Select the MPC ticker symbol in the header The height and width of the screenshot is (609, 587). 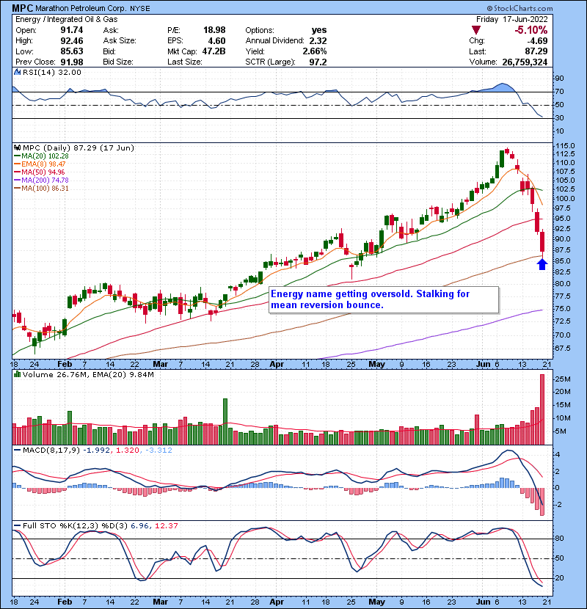(23, 8)
